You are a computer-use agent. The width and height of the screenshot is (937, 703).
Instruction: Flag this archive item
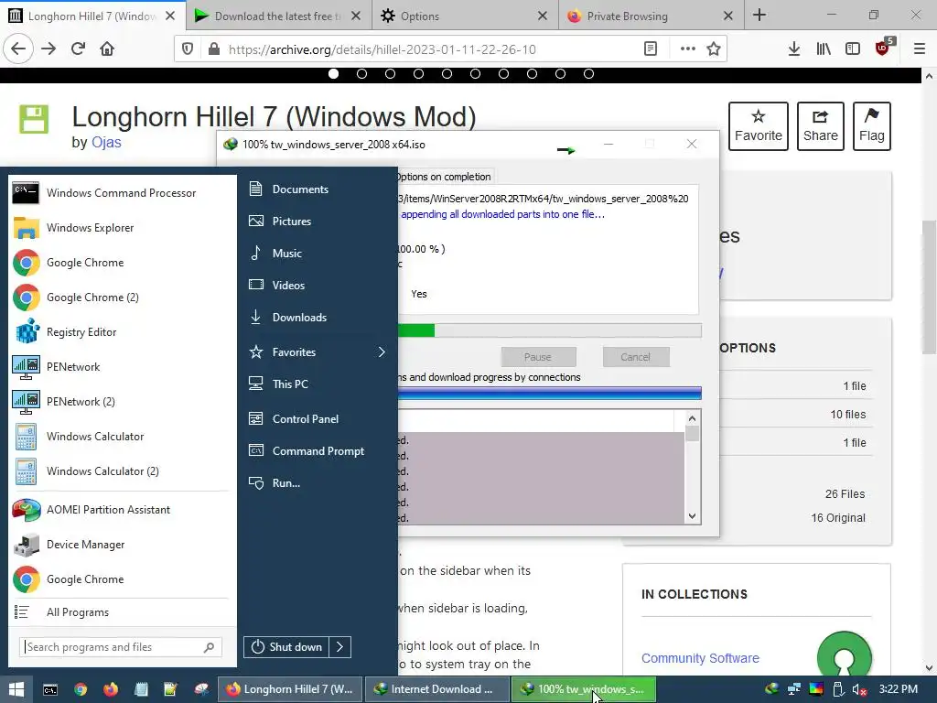pos(872,126)
